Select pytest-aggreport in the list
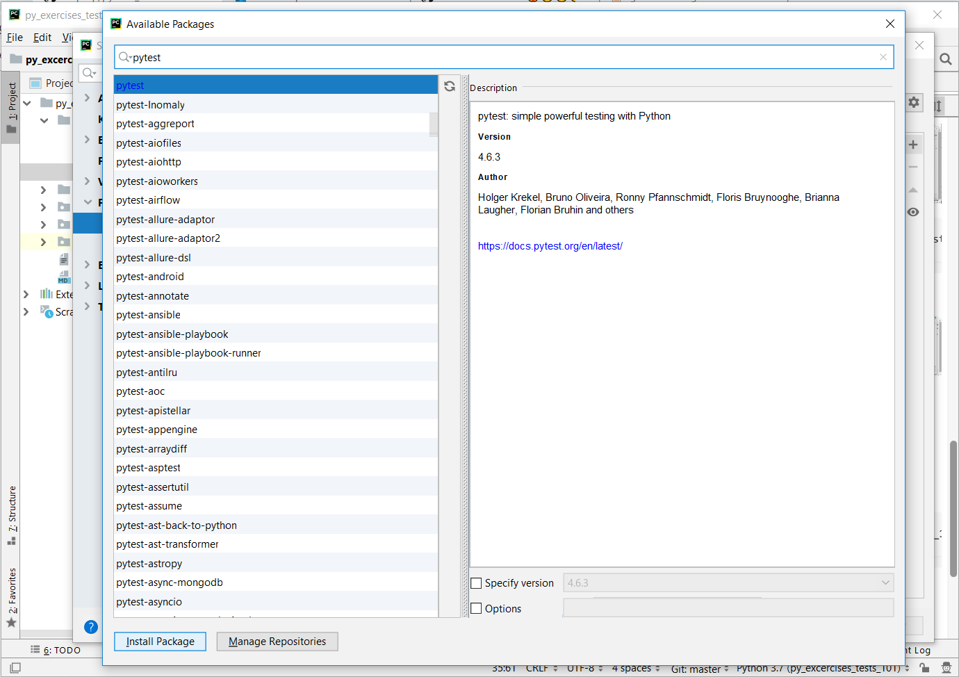The height and width of the screenshot is (677, 959). [276, 124]
